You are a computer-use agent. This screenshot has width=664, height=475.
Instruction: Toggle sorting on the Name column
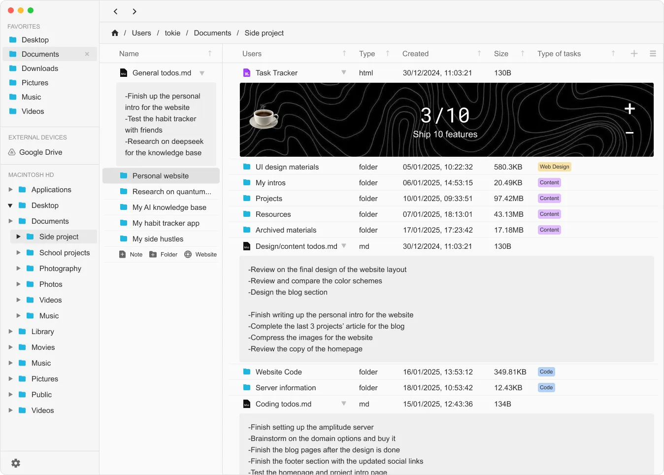[209, 53]
